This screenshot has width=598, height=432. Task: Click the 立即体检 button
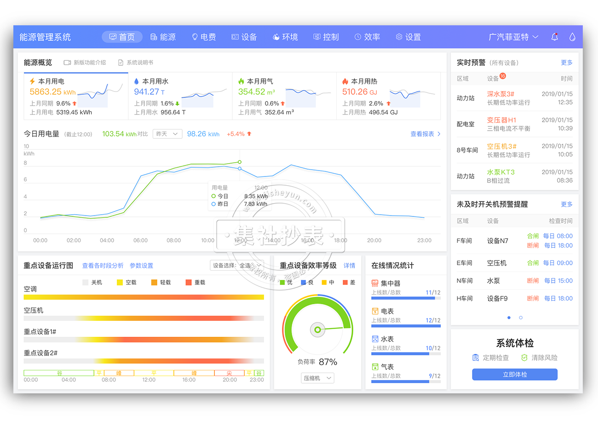(514, 375)
